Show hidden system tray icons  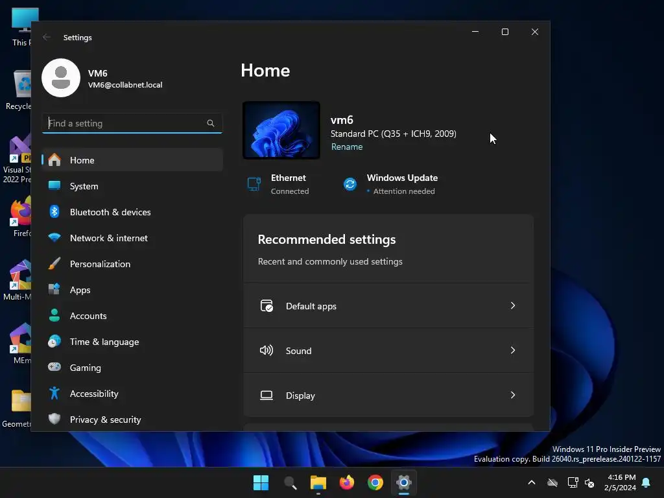[x=532, y=482]
